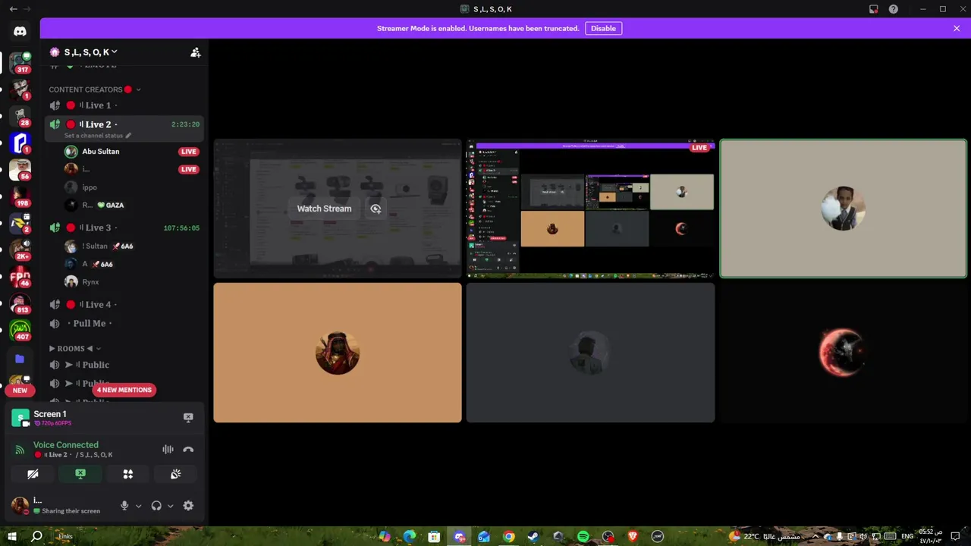Click Voice Connected status text
This screenshot has width=971, height=546.
[x=66, y=445]
